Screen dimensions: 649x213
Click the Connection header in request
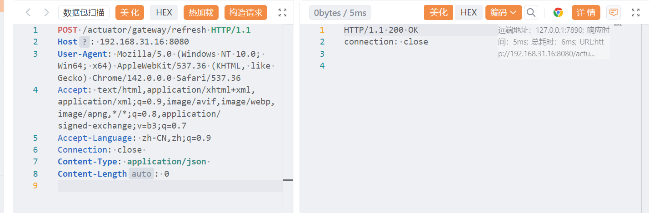coord(83,150)
